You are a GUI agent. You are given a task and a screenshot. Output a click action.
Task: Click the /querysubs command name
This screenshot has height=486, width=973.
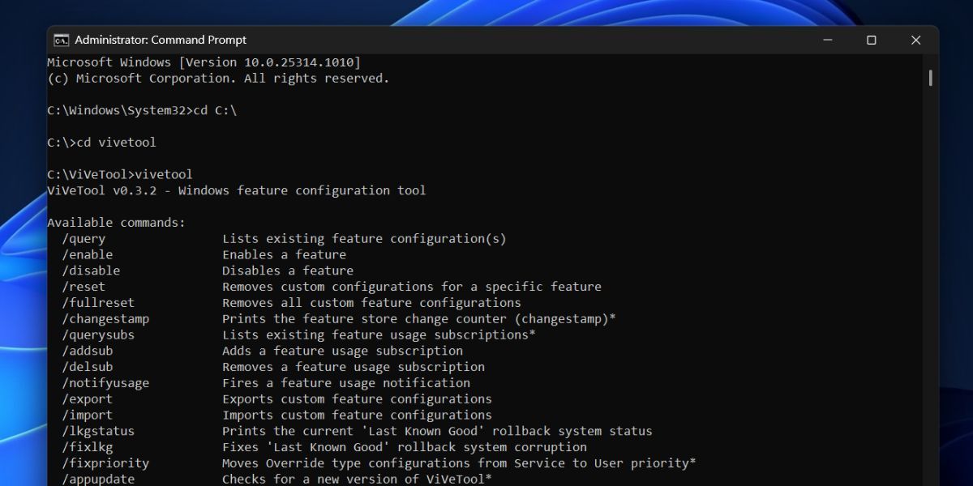(98, 335)
